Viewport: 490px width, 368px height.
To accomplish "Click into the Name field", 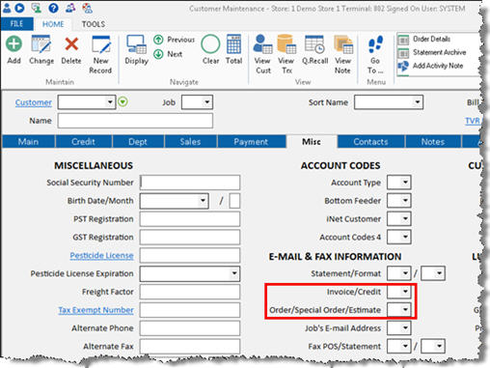I will coord(135,121).
